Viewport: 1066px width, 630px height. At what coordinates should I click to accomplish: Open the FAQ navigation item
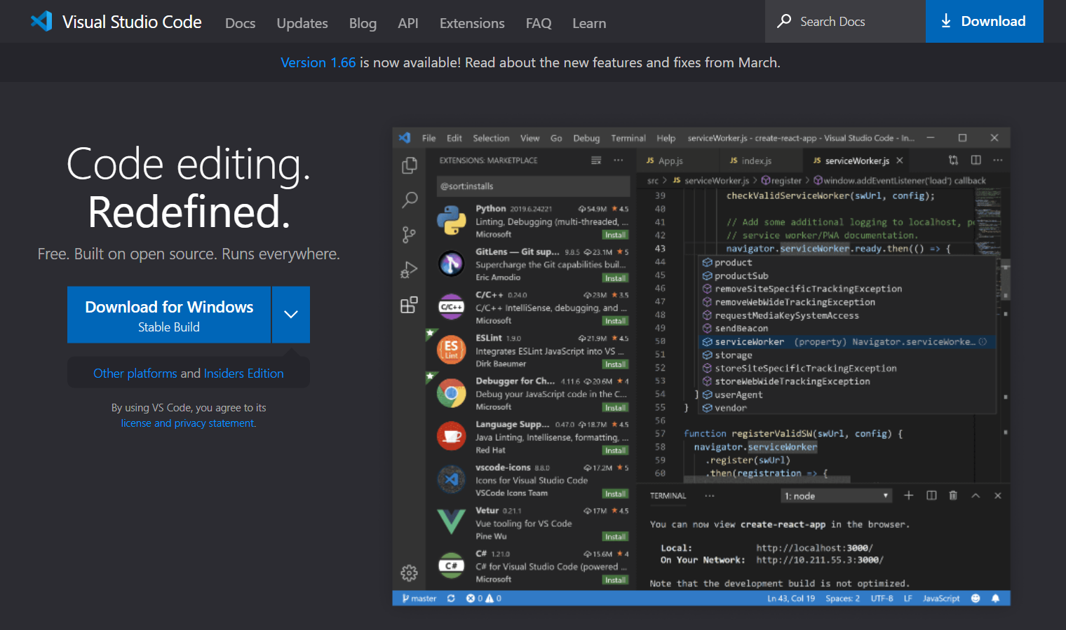(x=539, y=23)
